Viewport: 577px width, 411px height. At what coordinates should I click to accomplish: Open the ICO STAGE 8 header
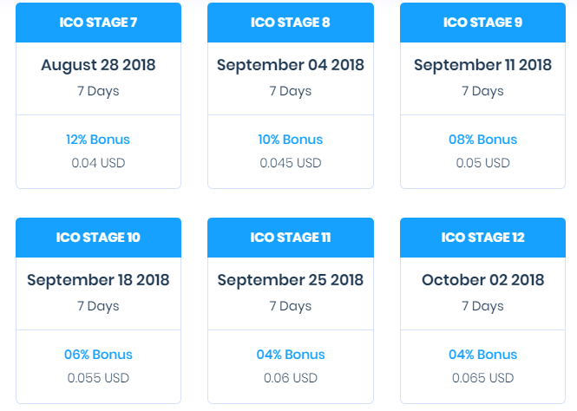pyautogui.click(x=291, y=23)
